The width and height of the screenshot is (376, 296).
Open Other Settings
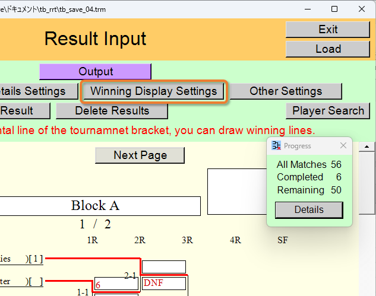pyautogui.click(x=286, y=91)
